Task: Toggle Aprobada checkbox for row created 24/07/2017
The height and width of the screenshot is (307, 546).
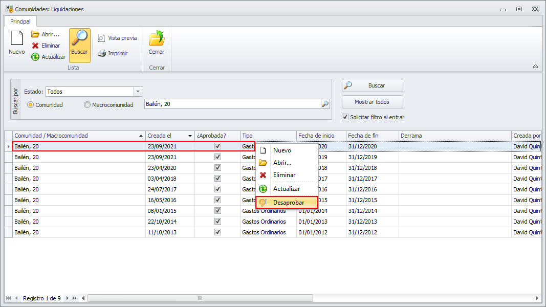Action: point(217,189)
